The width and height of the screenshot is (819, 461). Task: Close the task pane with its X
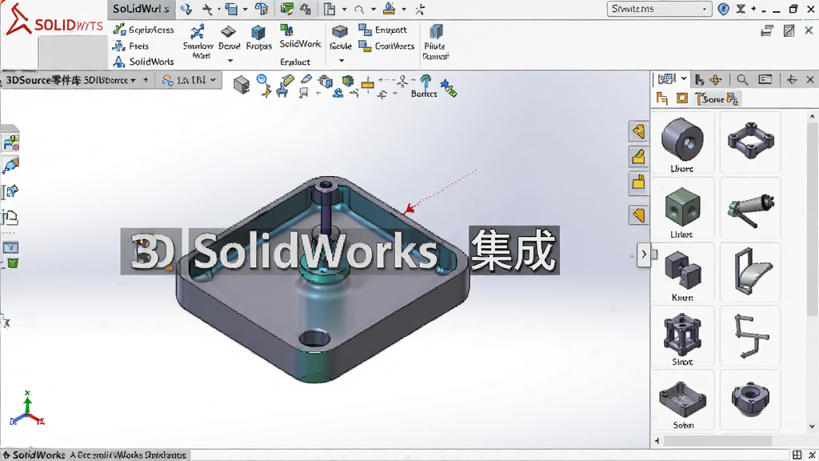click(809, 79)
